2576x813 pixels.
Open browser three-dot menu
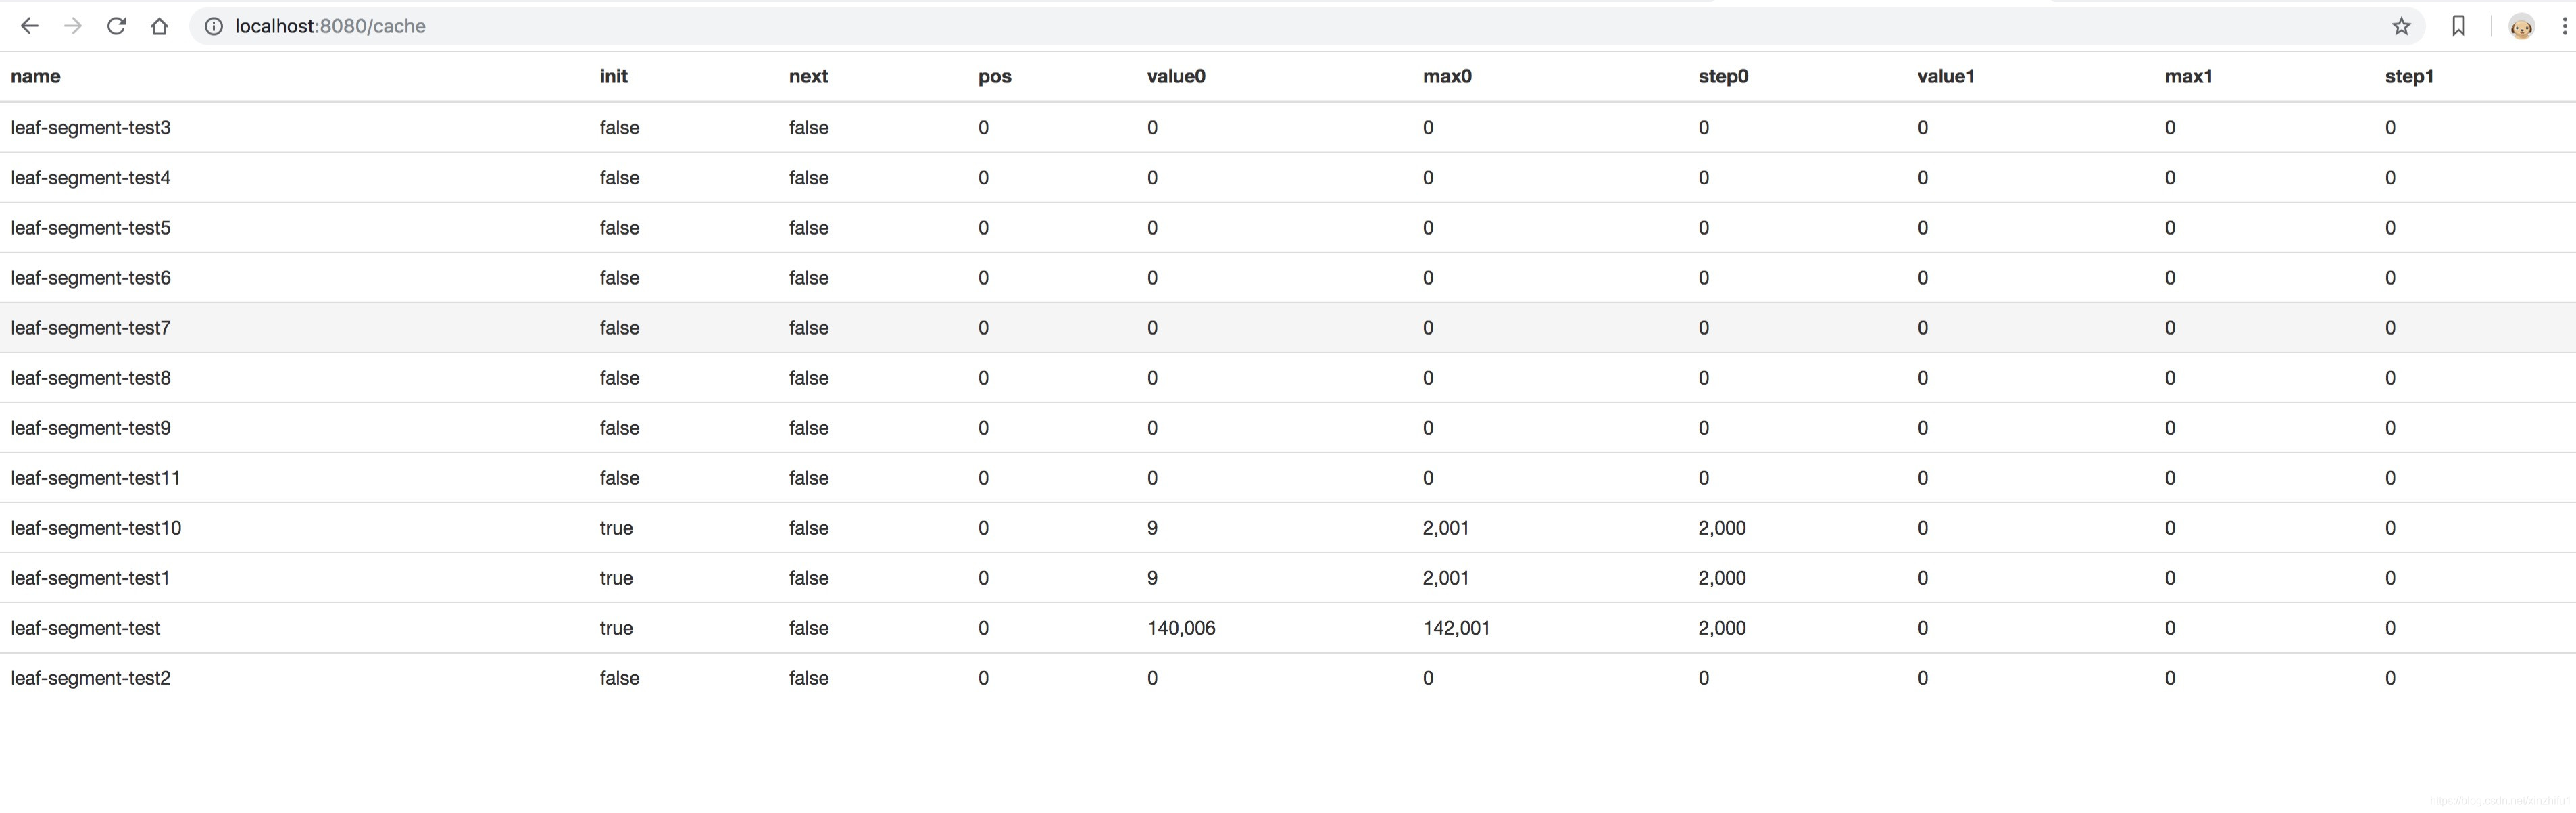tap(2565, 26)
